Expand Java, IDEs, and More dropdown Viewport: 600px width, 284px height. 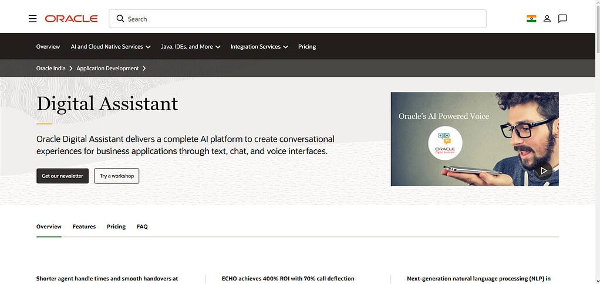click(x=191, y=47)
